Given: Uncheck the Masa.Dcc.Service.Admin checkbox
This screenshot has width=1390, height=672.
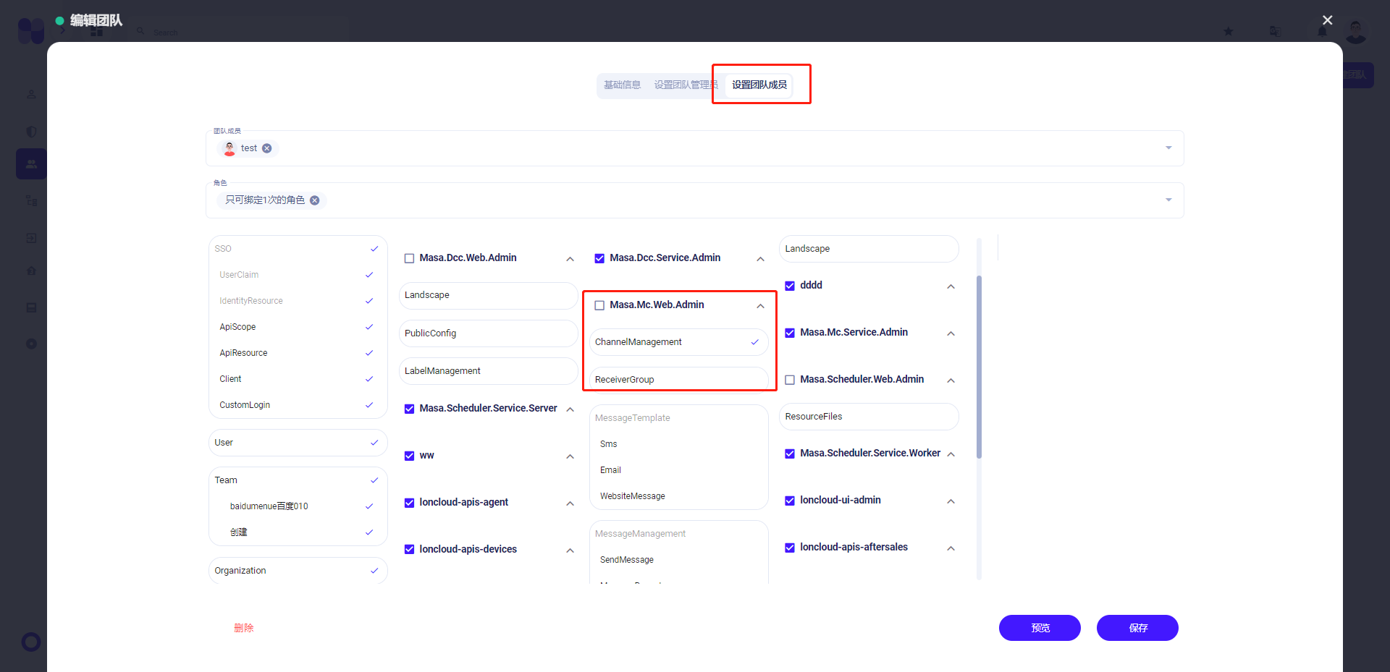Looking at the screenshot, I should (599, 258).
